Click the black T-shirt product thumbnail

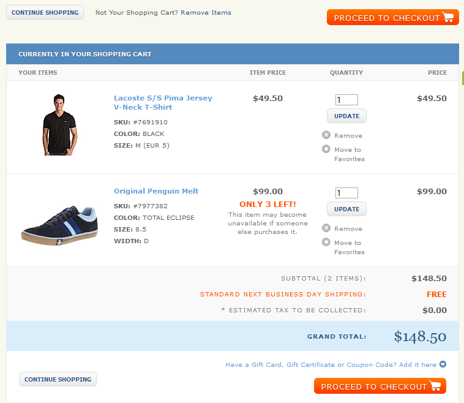[x=59, y=125]
